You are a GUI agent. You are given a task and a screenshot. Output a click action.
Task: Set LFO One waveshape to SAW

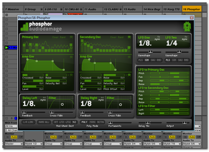point(153,60)
